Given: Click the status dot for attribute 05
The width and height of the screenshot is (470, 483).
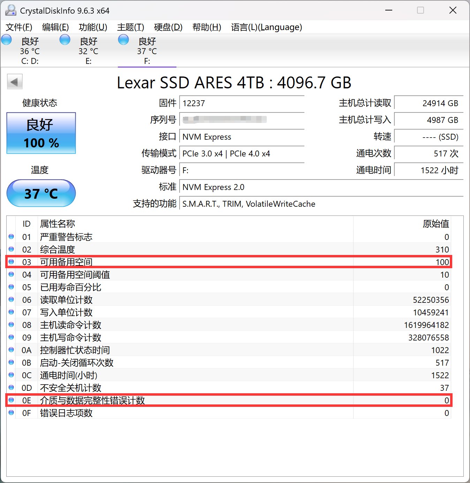Looking at the screenshot, I should (x=11, y=287).
